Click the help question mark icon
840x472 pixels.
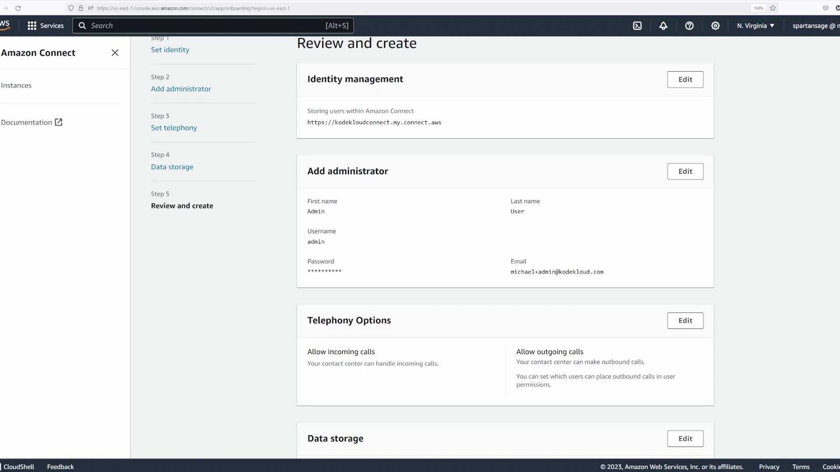(x=689, y=26)
